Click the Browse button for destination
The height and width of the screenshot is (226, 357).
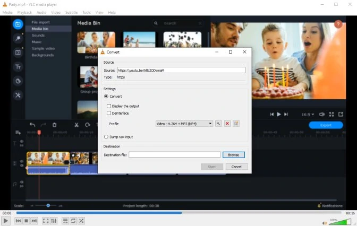[234, 155]
